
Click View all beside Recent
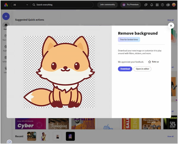170,136
